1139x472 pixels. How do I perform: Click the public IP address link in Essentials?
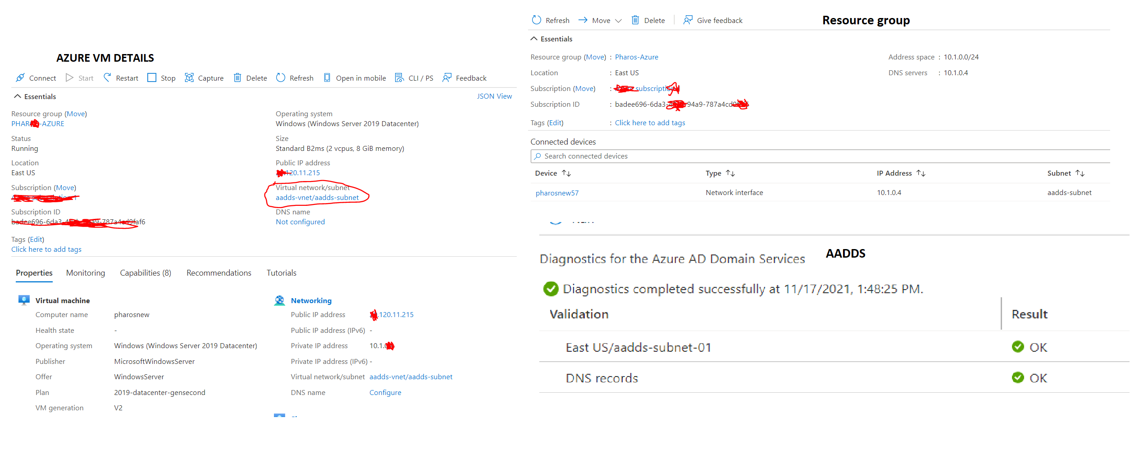[298, 173]
